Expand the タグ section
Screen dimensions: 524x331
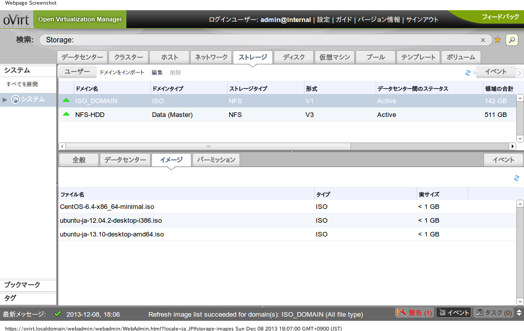pos(10,298)
